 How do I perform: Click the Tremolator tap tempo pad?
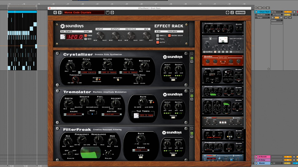[136, 116]
